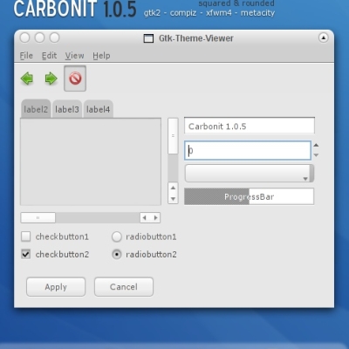Click the second round title bar button

(x=39, y=38)
